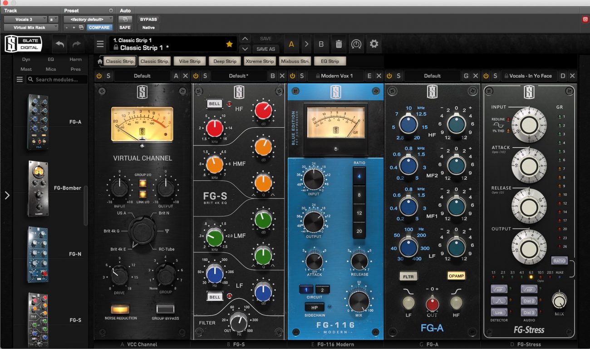Select the EQ Strip tab

[x=330, y=61]
